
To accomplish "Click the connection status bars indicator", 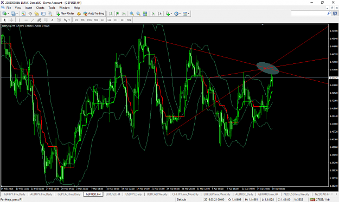I will coord(312,200).
